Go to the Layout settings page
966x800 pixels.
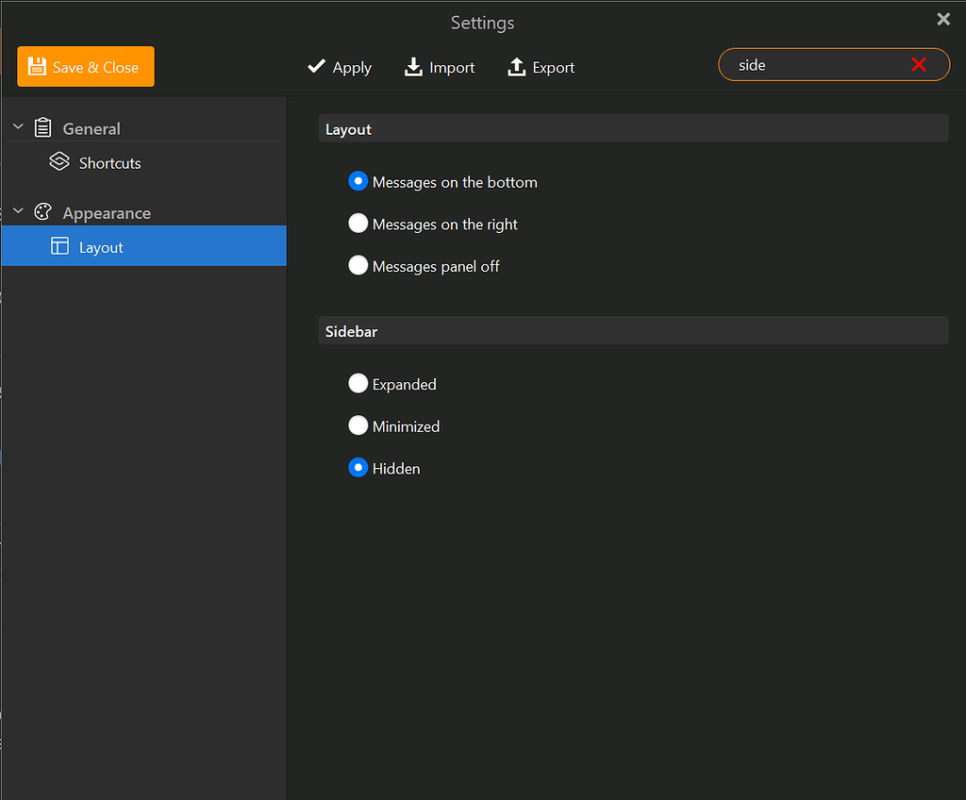[101, 246]
